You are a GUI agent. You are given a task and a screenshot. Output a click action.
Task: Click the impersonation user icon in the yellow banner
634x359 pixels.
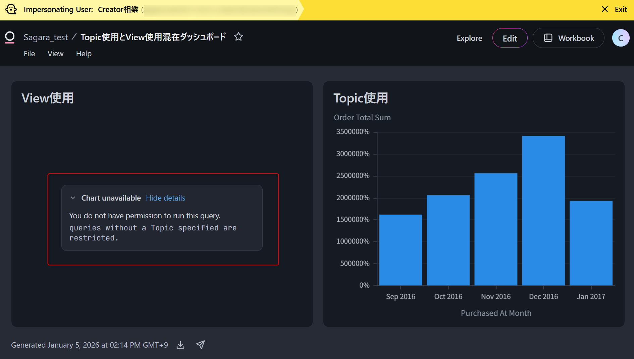(11, 9)
